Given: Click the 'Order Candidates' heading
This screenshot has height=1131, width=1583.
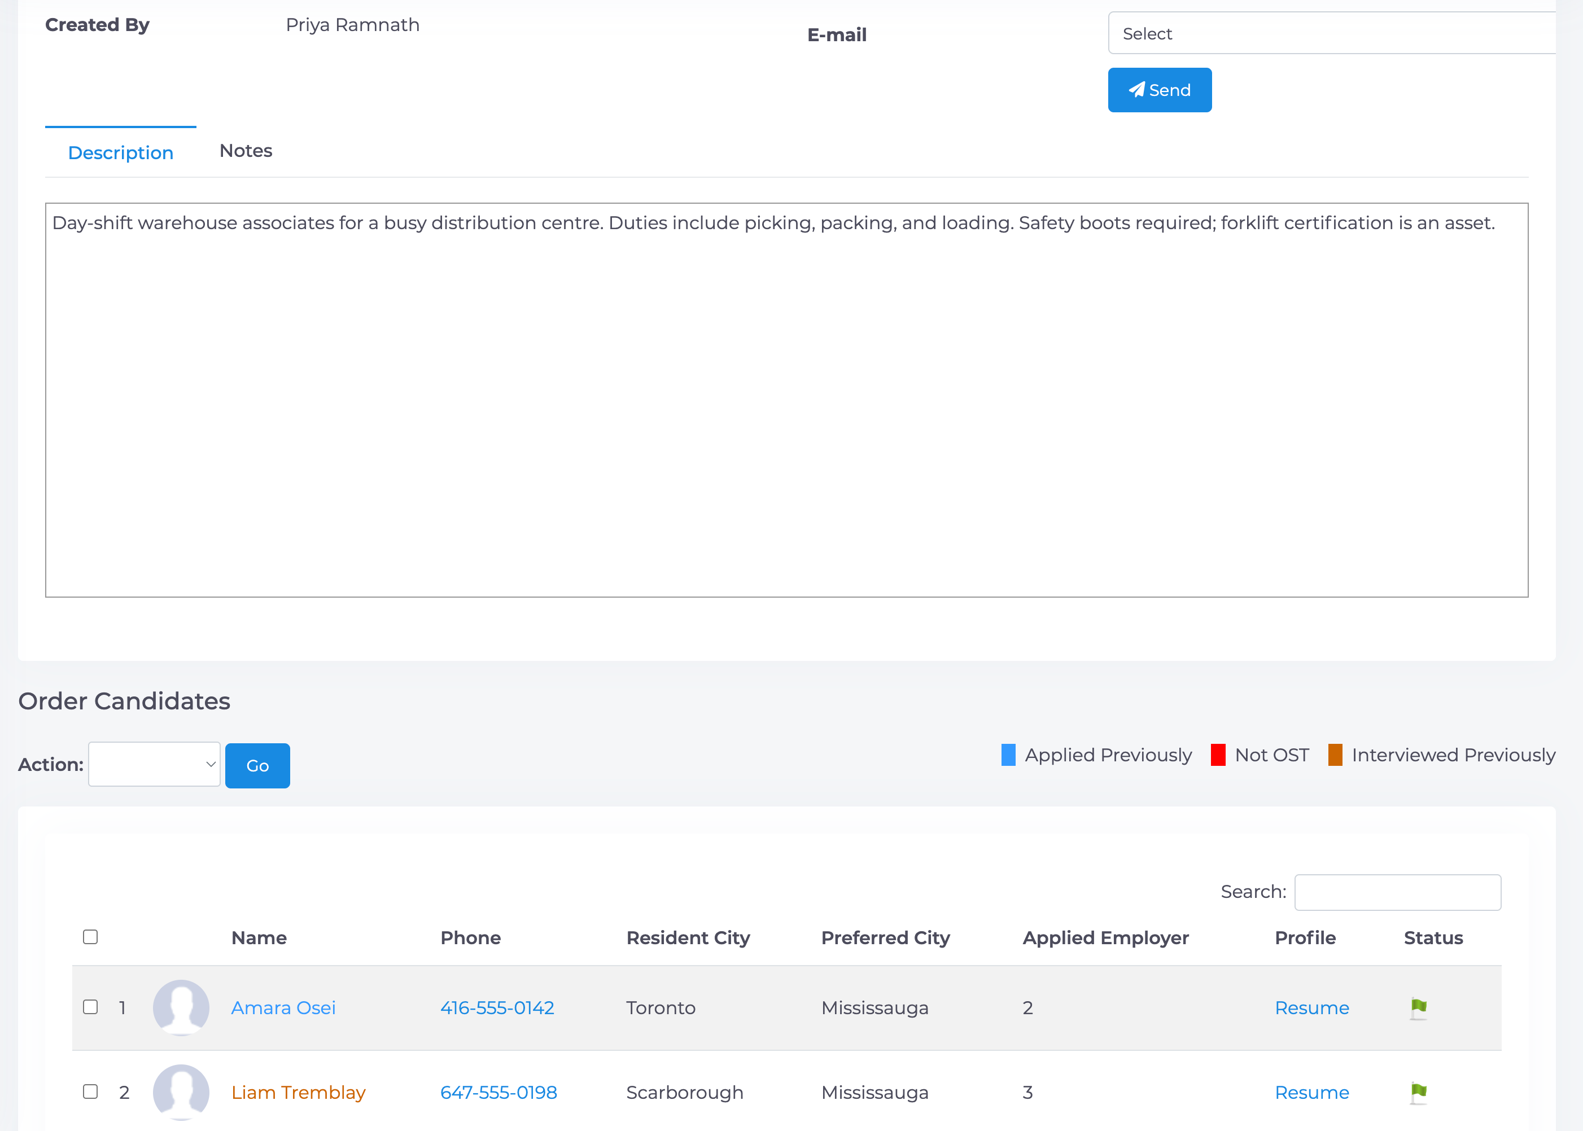Looking at the screenshot, I should click(124, 700).
